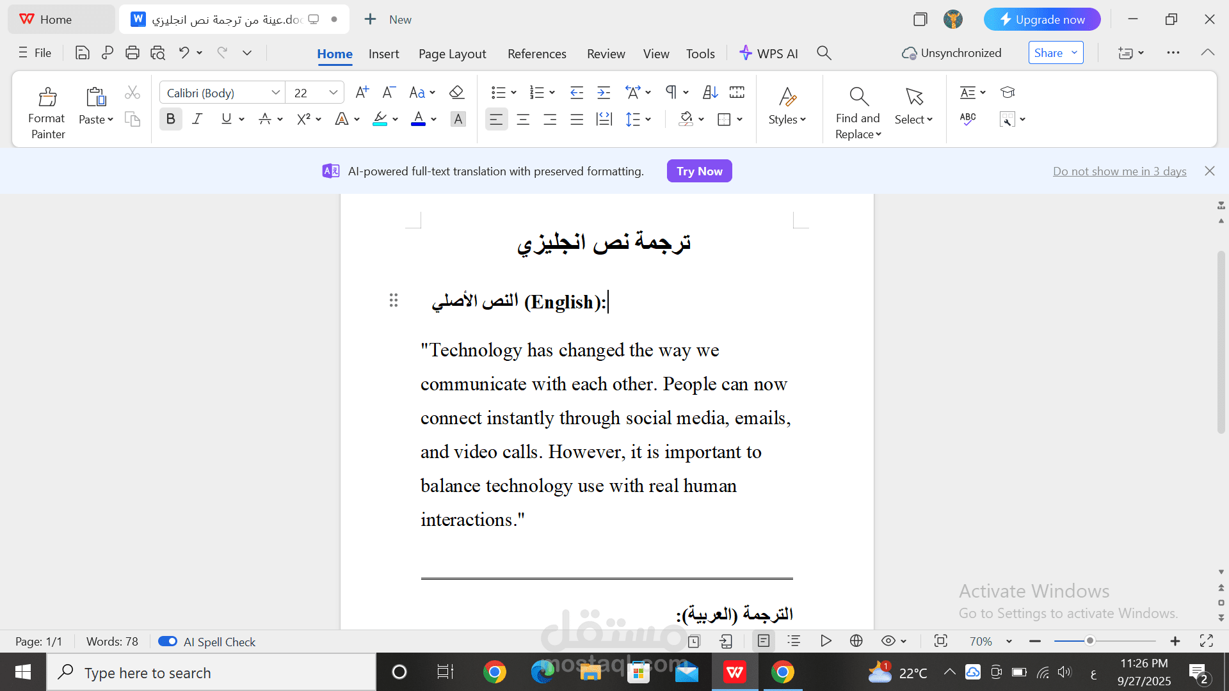Toggle bold formatting button

pyautogui.click(x=170, y=119)
